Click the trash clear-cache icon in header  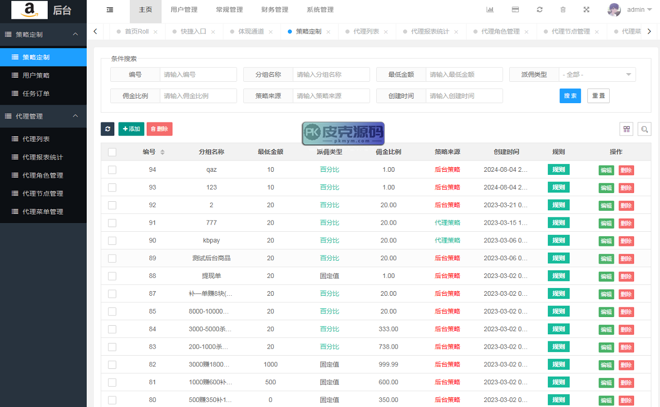click(x=563, y=10)
